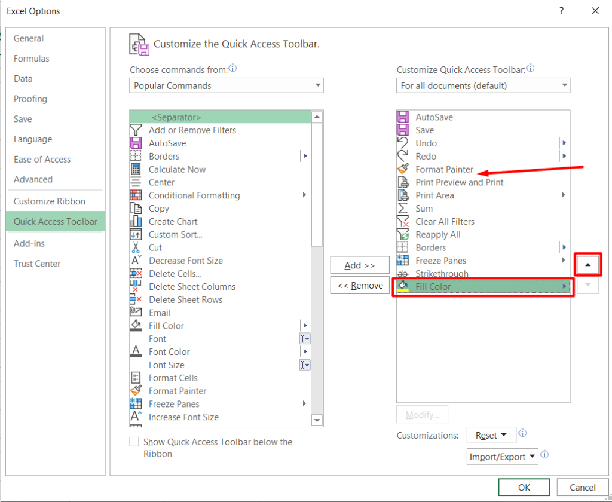Click the Undo icon in the toolbar list

click(402, 143)
